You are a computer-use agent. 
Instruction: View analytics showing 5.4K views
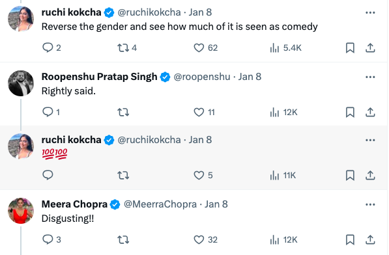(286, 47)
